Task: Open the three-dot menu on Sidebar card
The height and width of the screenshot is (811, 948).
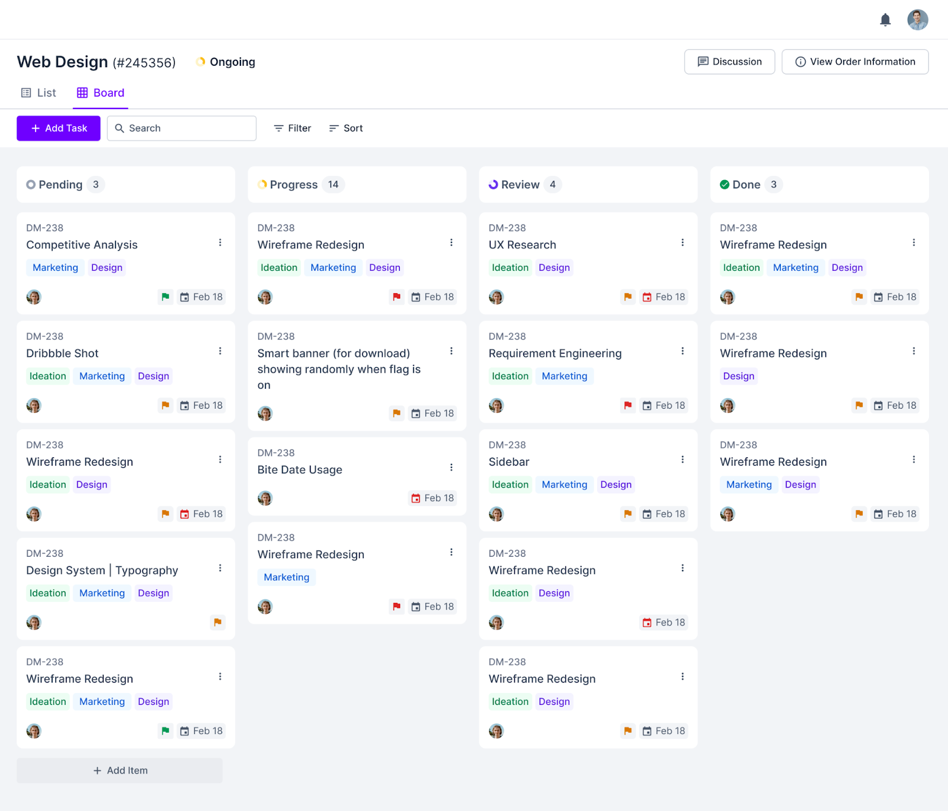Action: point(683,459)
